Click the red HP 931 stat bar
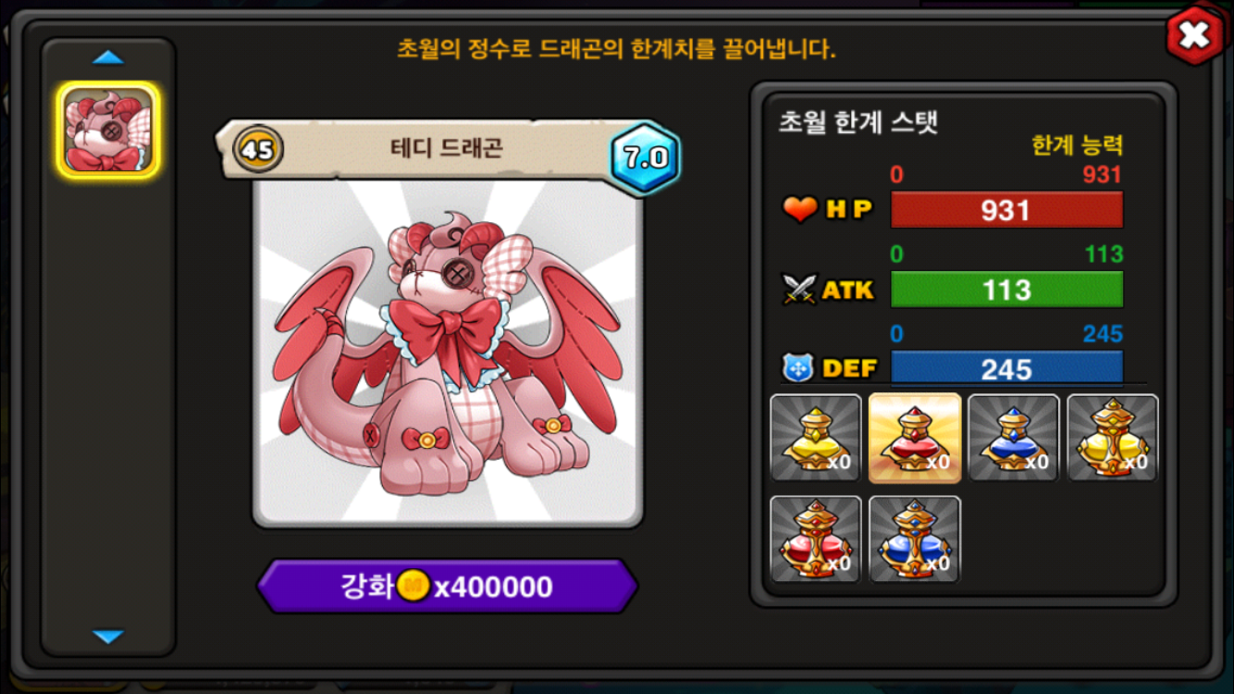The height and width of the screenshot is (694, 1234). (1006, 210)
